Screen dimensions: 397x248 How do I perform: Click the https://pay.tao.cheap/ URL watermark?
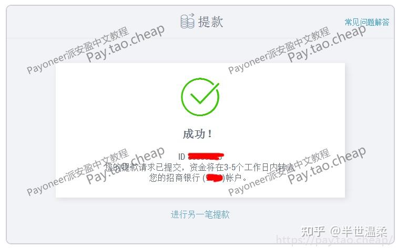point(335,240)
